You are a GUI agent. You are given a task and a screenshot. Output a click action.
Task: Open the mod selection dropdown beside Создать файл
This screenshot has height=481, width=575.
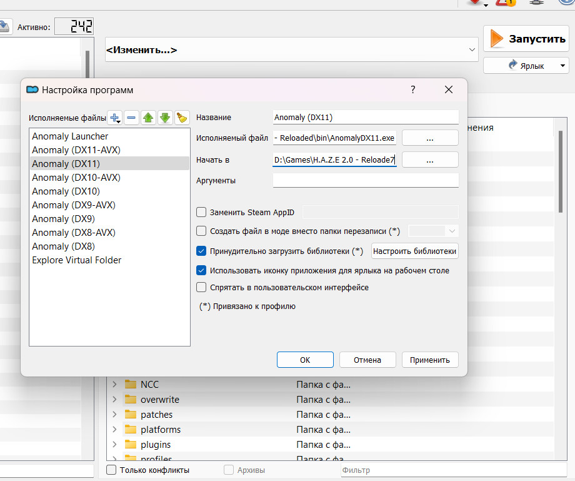[433, 231]
